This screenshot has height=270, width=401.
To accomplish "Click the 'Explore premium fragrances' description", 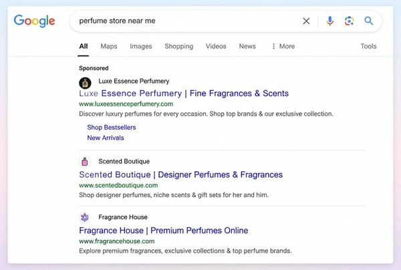I will pyautogui.click(x=185, y=251).
